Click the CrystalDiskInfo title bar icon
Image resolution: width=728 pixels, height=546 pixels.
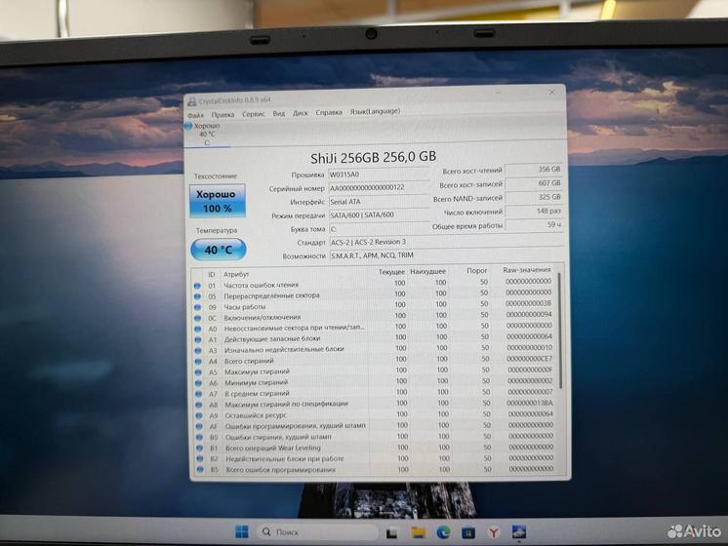(x=191, y=101)
